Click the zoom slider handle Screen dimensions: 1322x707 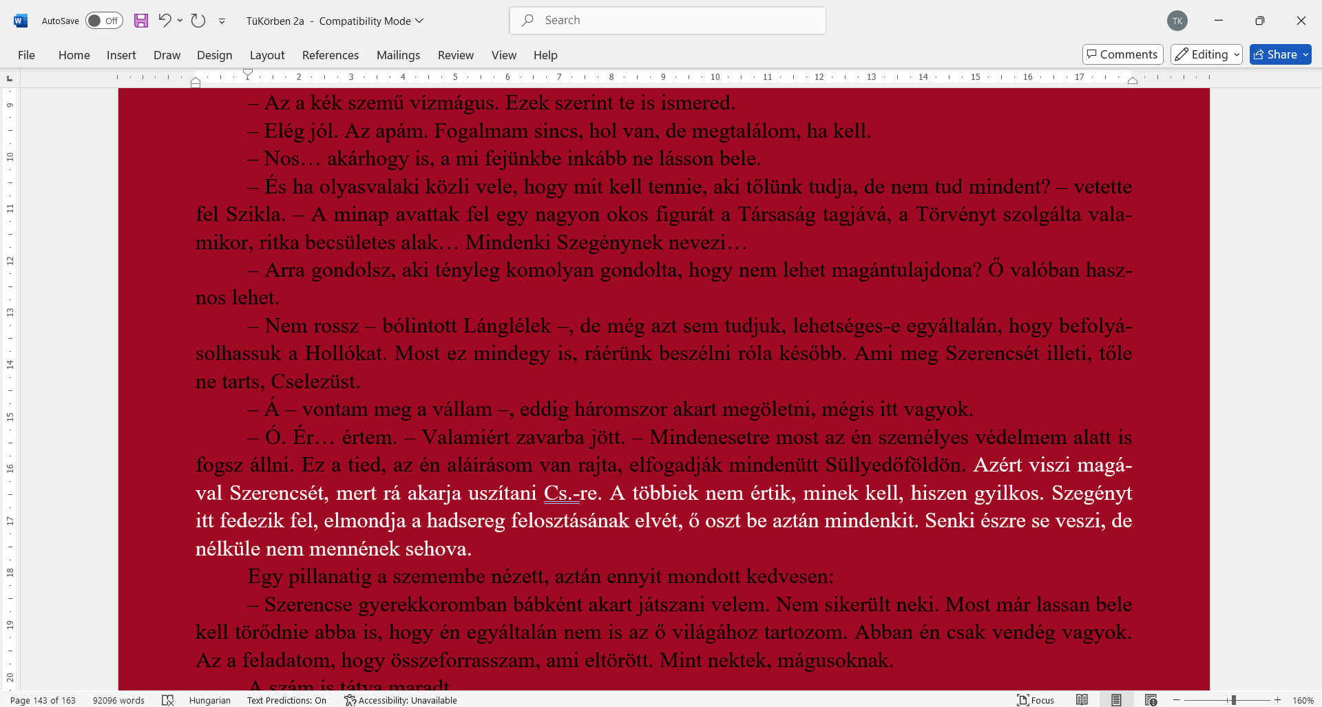point(1233,700)
